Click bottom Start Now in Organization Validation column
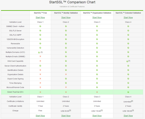 point(97,116)
